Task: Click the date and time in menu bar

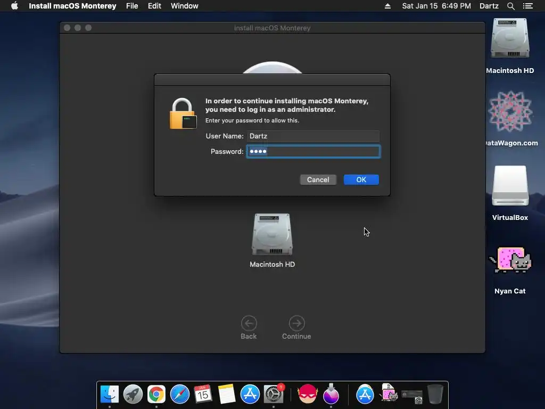Action: pos(436,6)
